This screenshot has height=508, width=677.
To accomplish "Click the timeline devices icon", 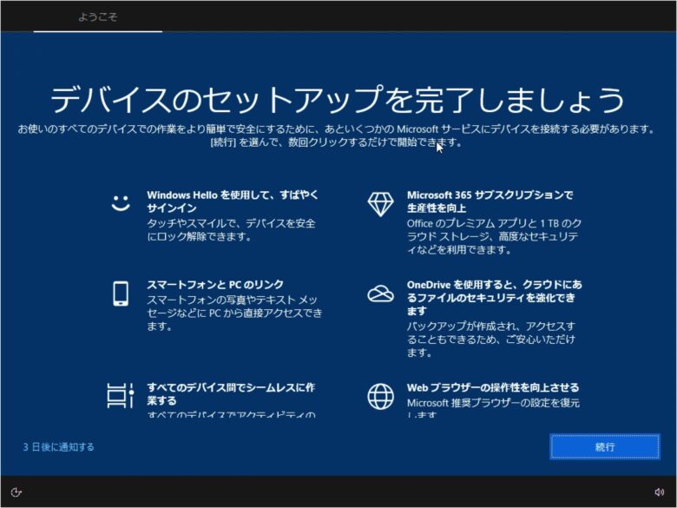I will [x=121, y=395].
